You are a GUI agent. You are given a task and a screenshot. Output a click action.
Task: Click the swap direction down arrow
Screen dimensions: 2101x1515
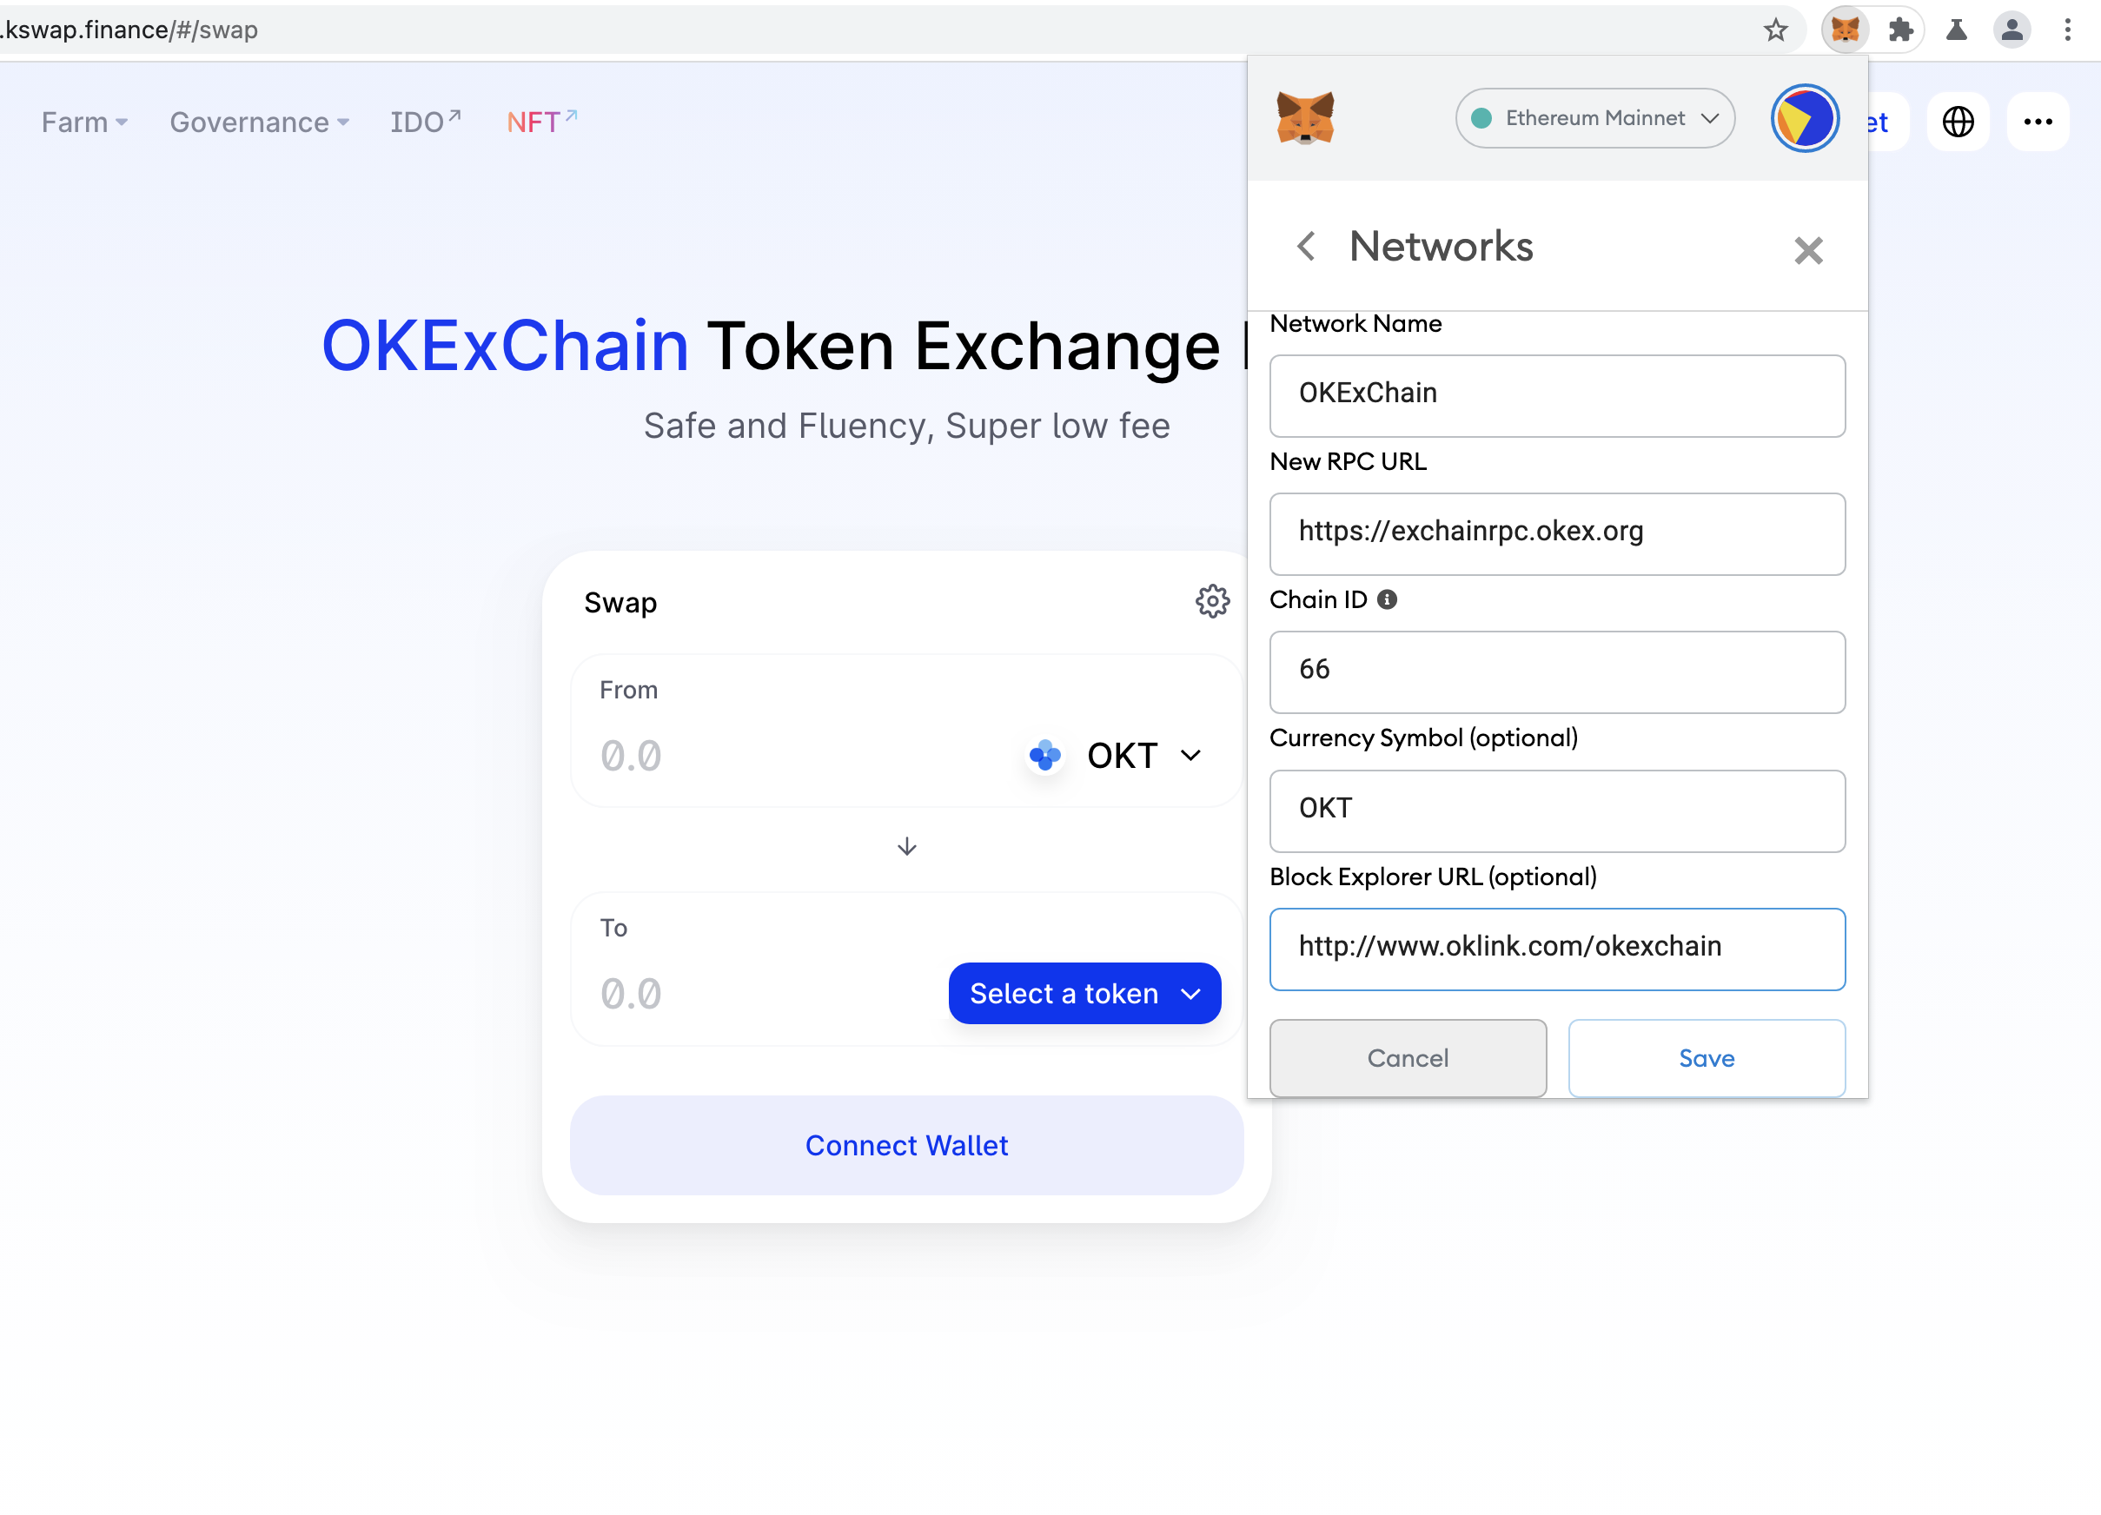pos(907,846)
